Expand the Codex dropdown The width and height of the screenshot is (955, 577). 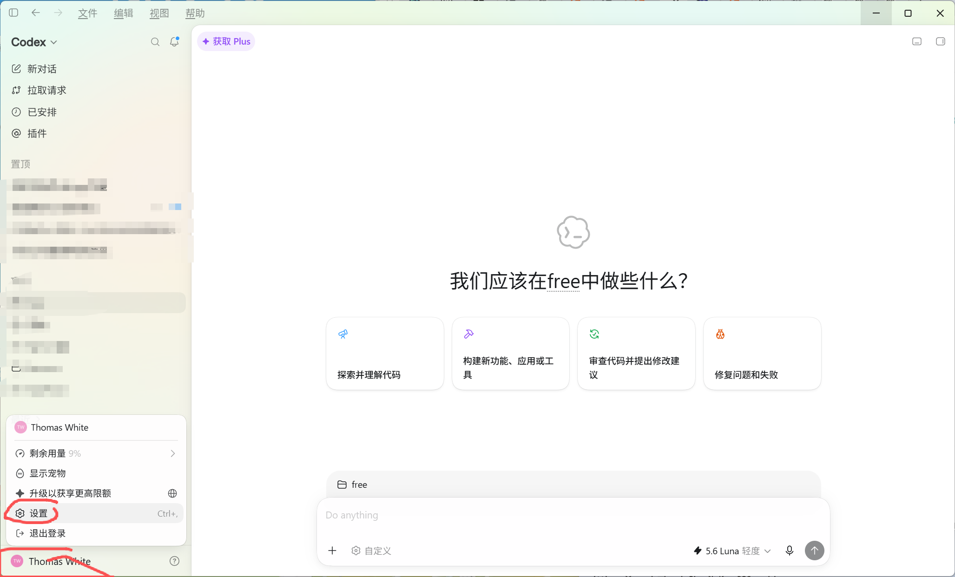click(34, 42)
